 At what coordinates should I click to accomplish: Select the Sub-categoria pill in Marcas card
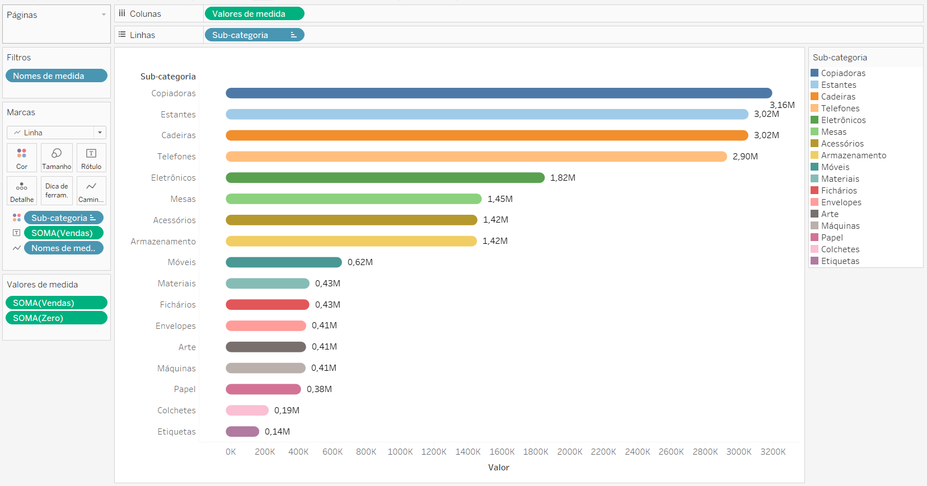click(x=63, y=218)
